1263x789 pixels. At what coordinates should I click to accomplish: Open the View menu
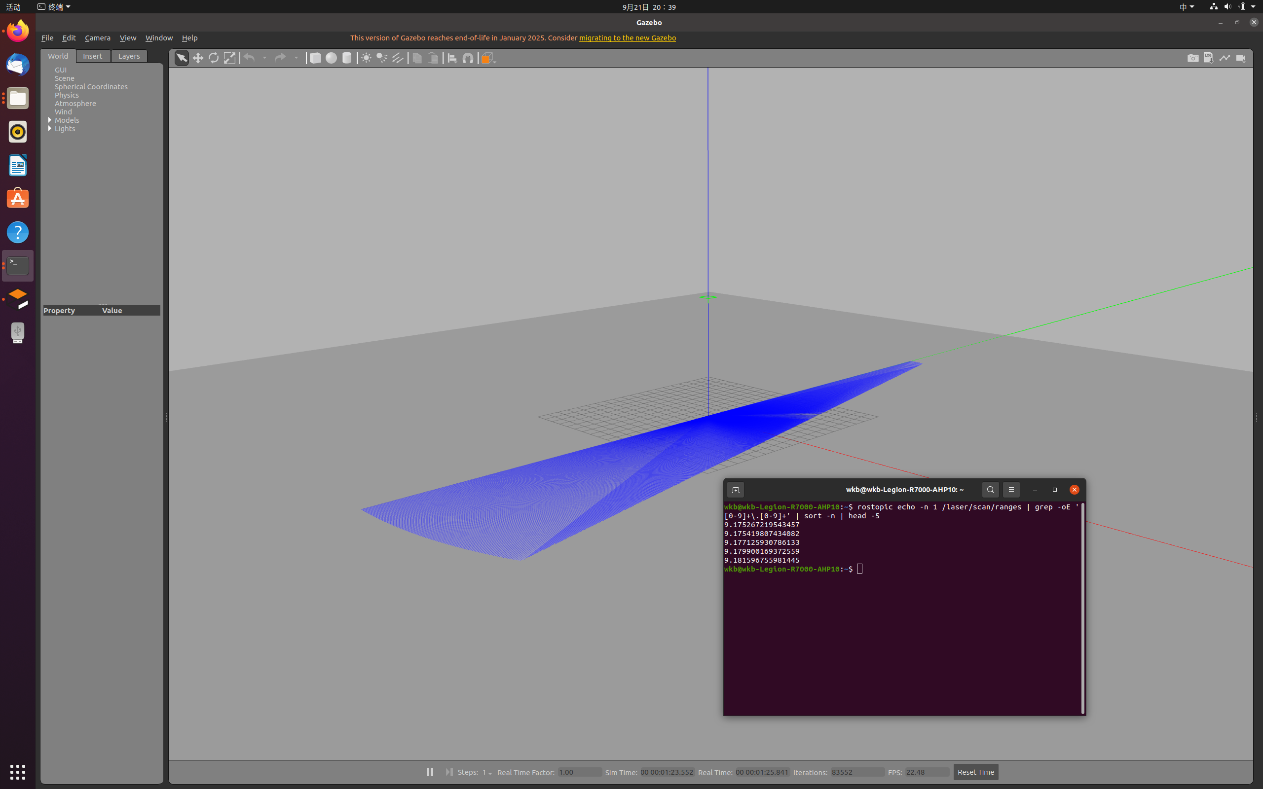click(128, 37)
